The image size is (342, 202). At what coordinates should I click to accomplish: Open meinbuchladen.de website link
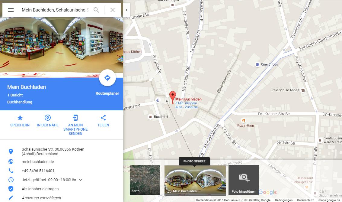click(38, 162)
